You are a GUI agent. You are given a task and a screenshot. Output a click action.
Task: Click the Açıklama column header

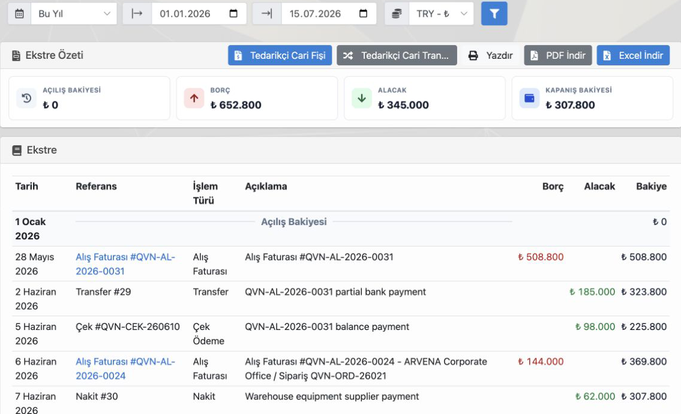(x=266, y=187)
